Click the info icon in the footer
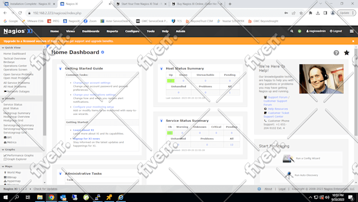This screenshot has height=202, width=358. (259, 189)
